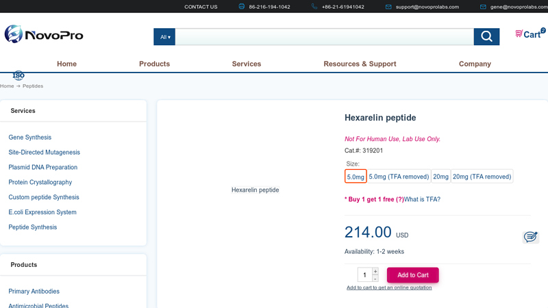Click the +86-21 phone handset icon

click(x=314, y=7)
